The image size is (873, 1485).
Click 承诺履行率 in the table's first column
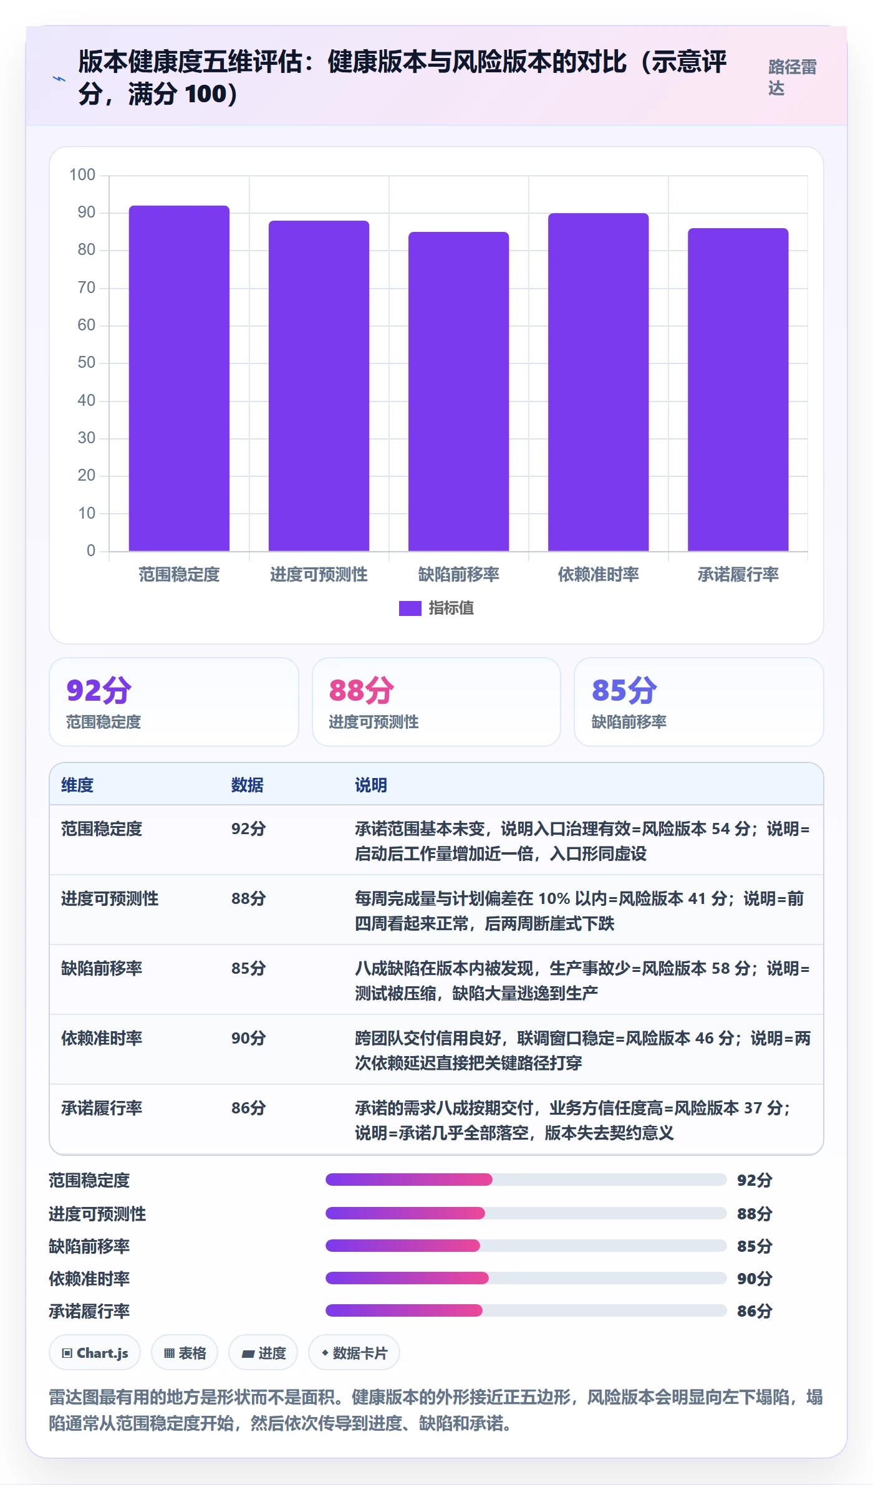click(102, 1108)
